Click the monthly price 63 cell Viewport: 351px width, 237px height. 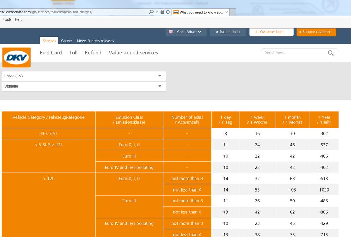coord(292,179)
